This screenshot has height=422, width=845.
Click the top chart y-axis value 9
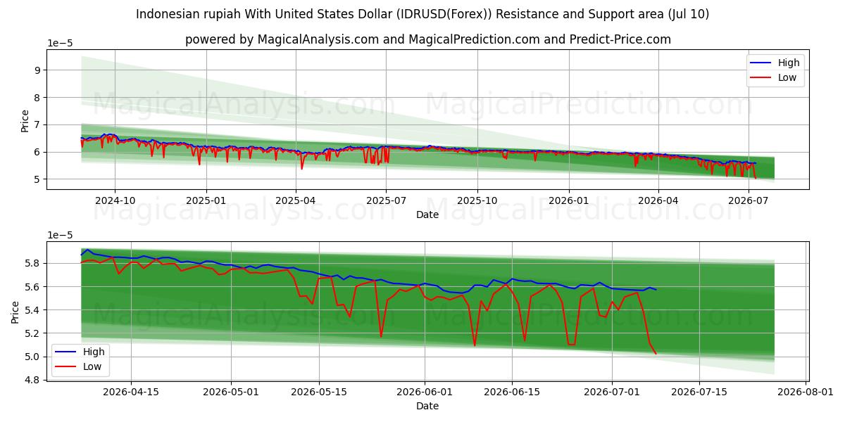click(38, 70)
